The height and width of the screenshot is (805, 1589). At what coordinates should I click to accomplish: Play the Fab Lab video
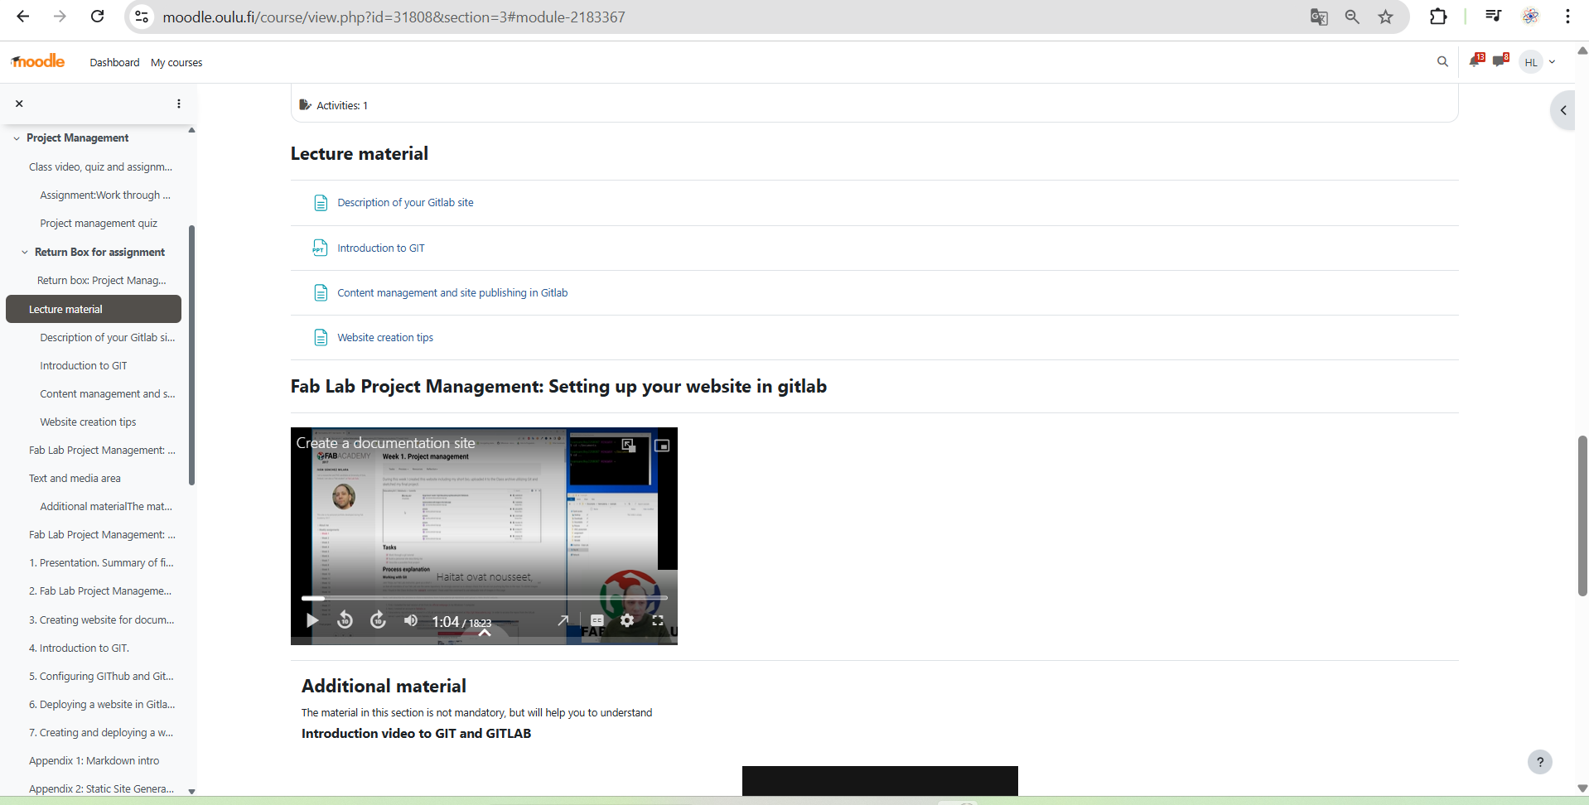312,620
